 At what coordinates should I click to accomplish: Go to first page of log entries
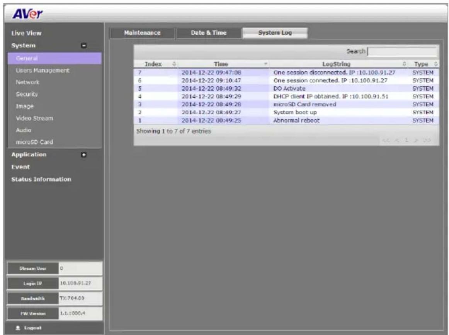386,140
